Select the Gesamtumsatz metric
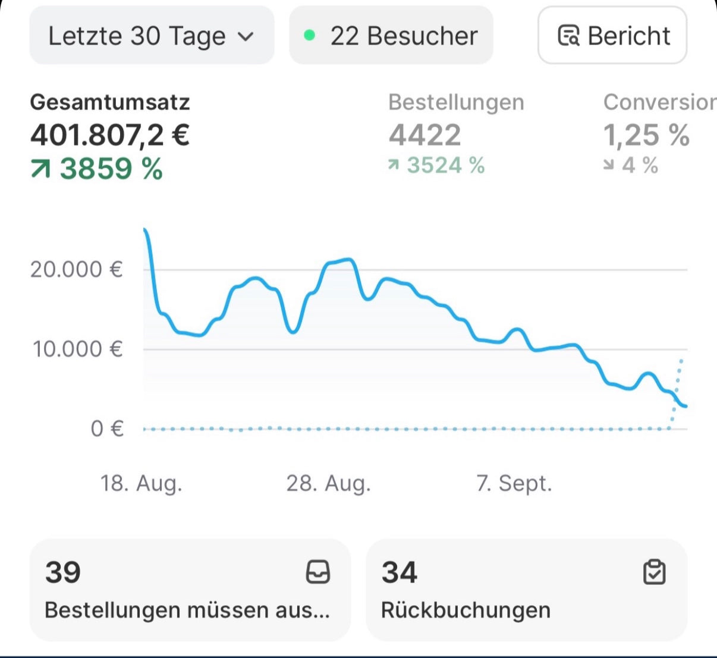 (x=110, y=102)
